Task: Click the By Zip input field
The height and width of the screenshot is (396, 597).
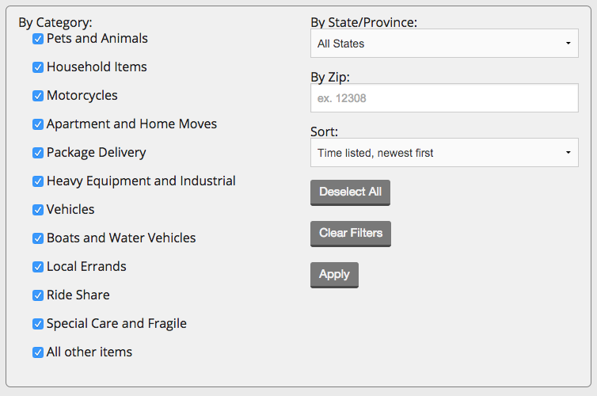Action: coord(444,98)
